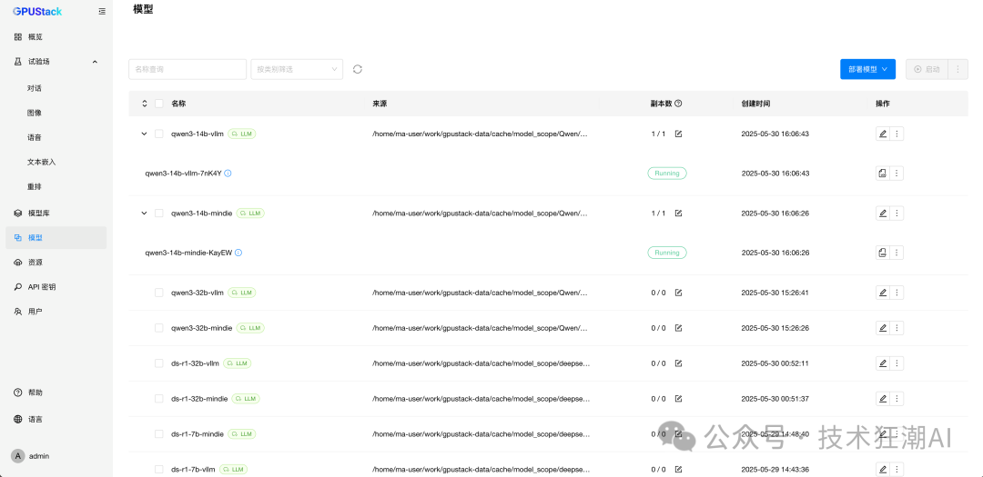Image resolution: width=983 pixels, height=477 pixels.
Task: Click edit pencil for qwen3-32b-mindie row
Action: click(x=883, y=328)
